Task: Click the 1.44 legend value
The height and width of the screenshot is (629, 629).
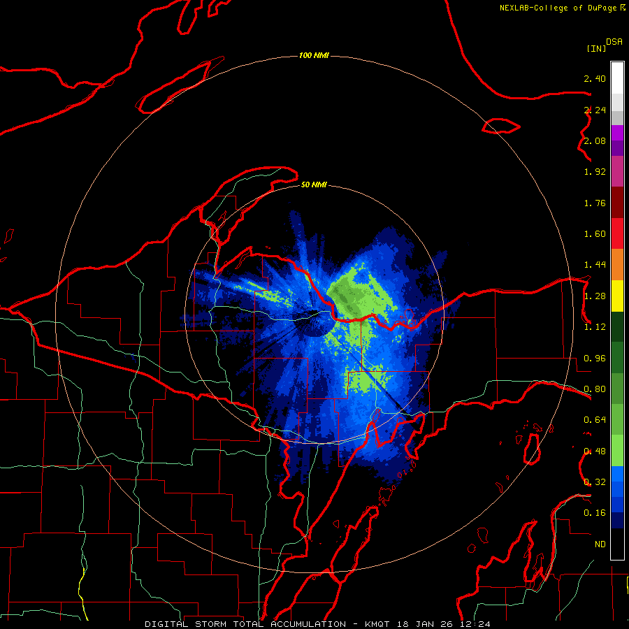Action: point(595,265)
